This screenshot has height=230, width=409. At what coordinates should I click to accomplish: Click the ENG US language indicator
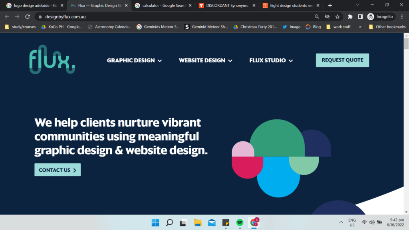click(x=352, y=222)
